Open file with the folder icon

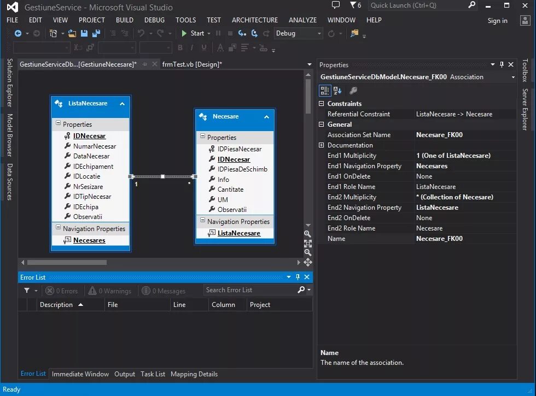tap(72, 33)
